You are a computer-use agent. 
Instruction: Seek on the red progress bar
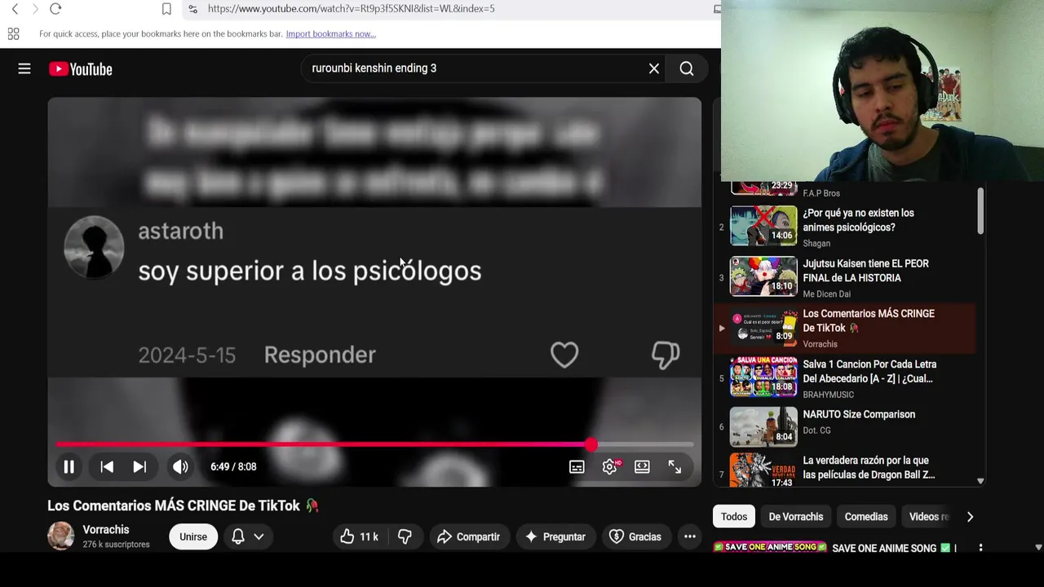[x=374, y=444]
